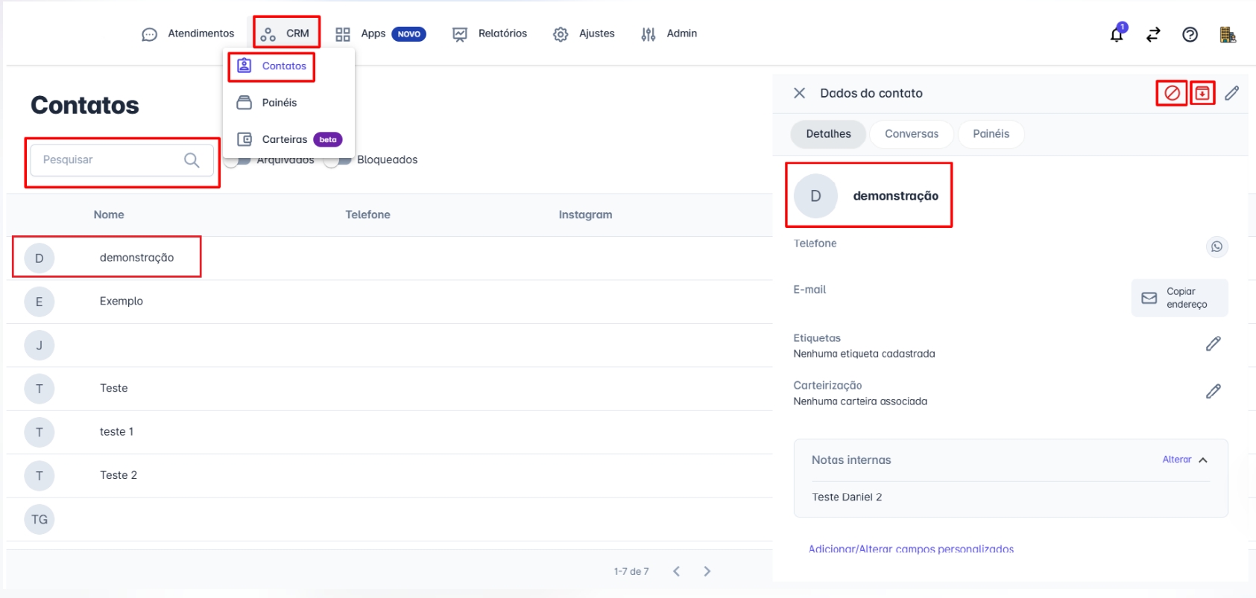
Task: Click the block contact icon
Action: 1172,93
